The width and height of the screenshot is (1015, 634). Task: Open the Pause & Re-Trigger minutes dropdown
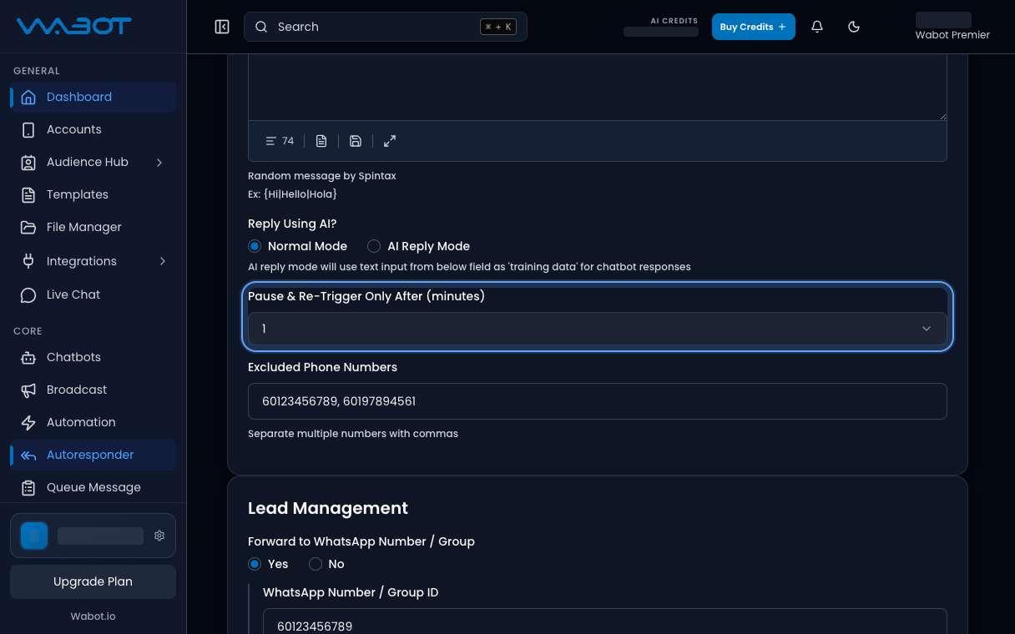[598, 329]
